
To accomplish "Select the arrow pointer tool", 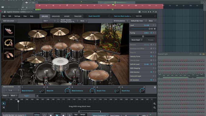I will 4,104.
